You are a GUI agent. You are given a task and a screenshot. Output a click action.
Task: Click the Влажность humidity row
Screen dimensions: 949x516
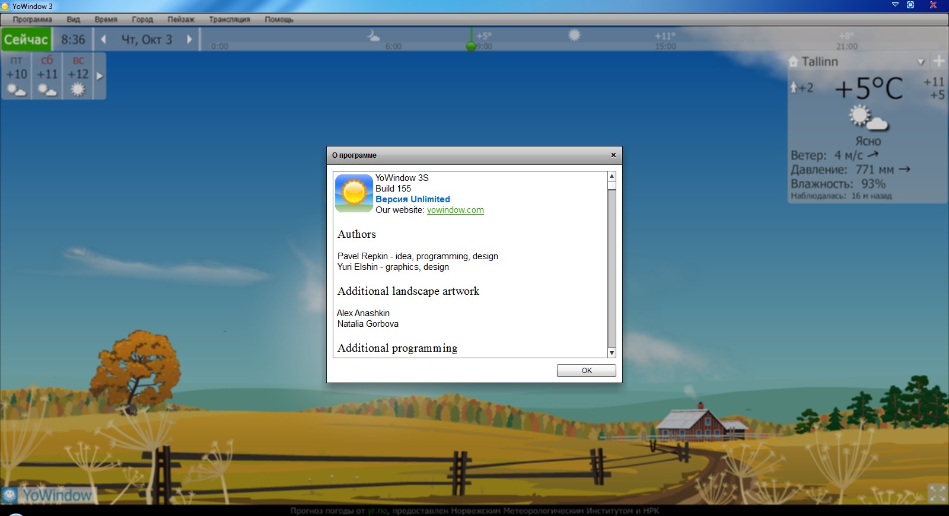point(837,184)
